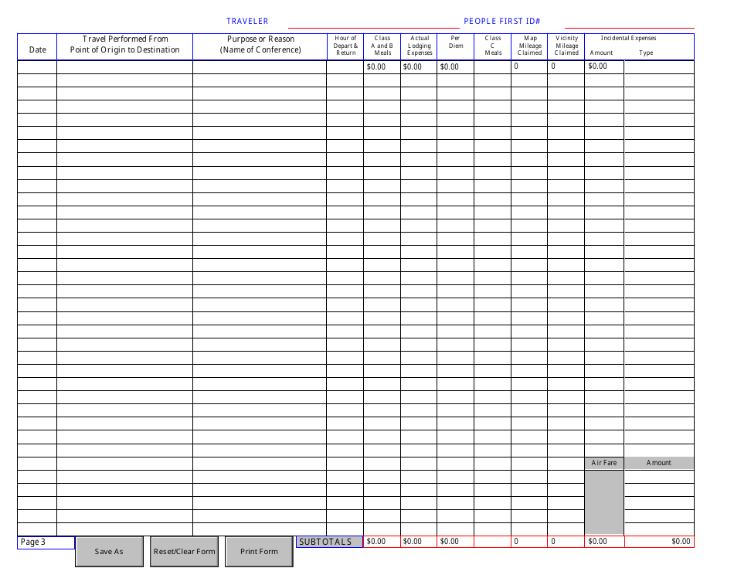This screenshot has width=734, height=568.
Task: Click first Amount cell beside Air Fare
Action: (659, 477)
